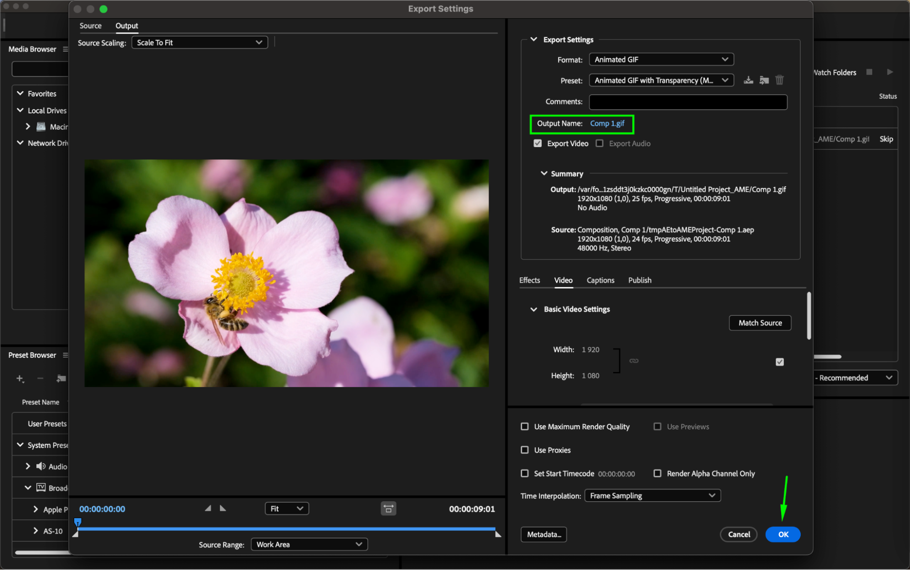Click the Set In Point marker icon

208,508
